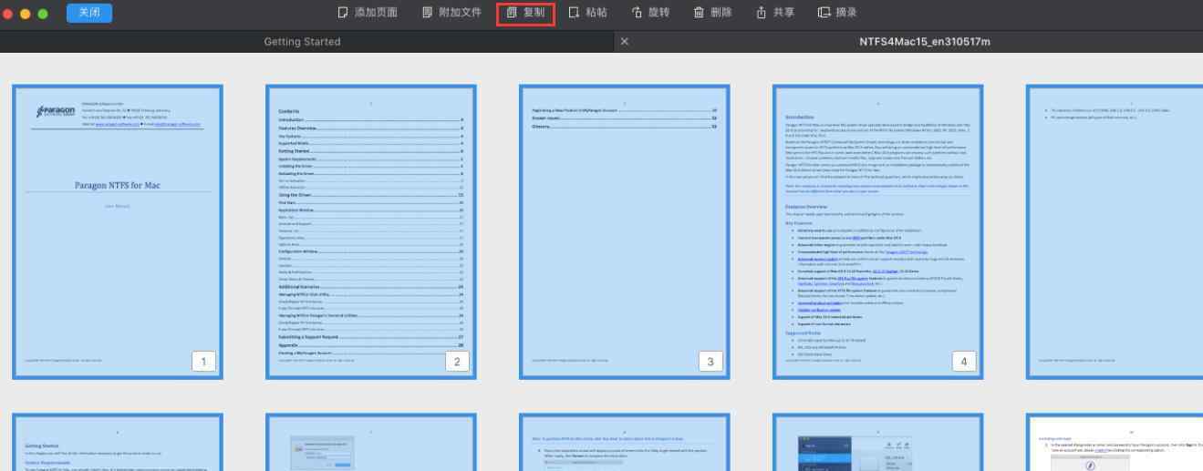Select page 2 Contents thumbnail
This screenshot has width=1203, height=471.
[x=371, y=231]
